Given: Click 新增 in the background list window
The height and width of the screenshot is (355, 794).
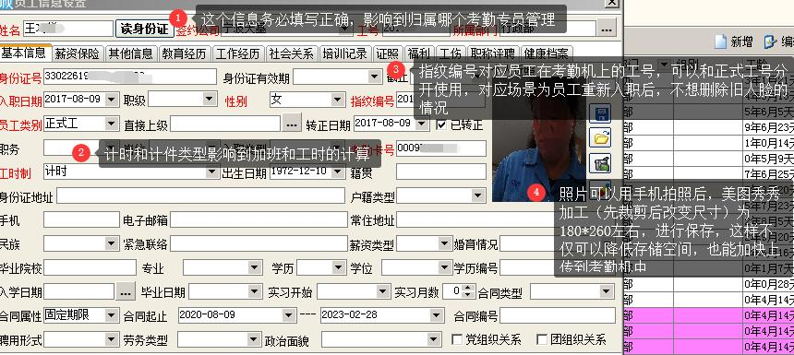Looking at the screenshot, I should pyautogui.click(x=734, y=41).
